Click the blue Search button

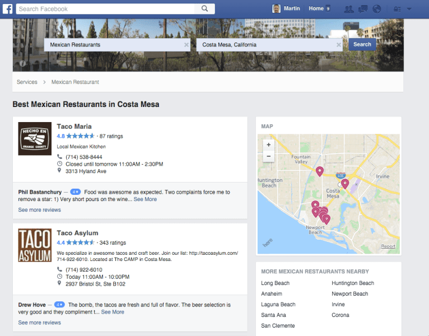pyautogui.click(x=362, y=44)
